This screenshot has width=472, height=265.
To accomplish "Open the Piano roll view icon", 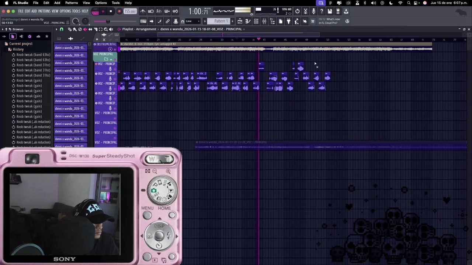I will [x=248, y=21].
